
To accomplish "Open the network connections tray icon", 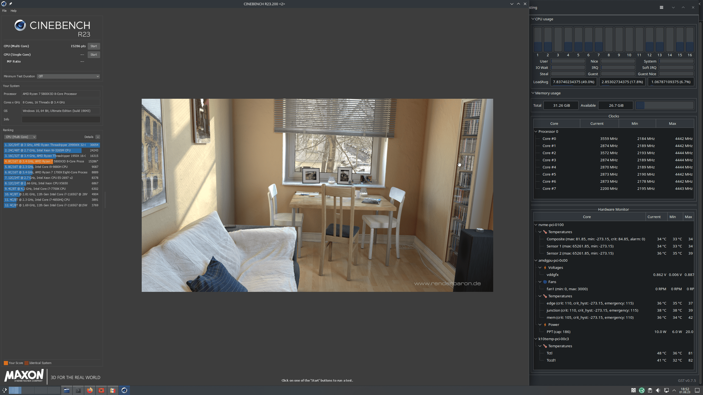I will tap(666, 390).
